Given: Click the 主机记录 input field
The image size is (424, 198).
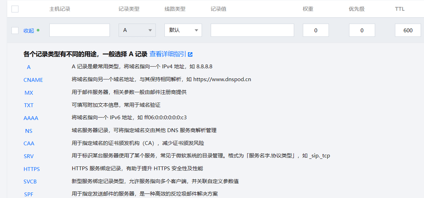Looking at the screenshot, I should coord(80,30).
